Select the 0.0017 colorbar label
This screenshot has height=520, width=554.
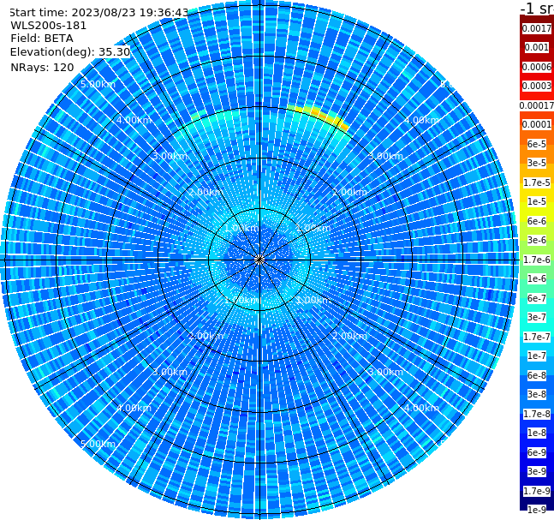click(x=537, y=28)
